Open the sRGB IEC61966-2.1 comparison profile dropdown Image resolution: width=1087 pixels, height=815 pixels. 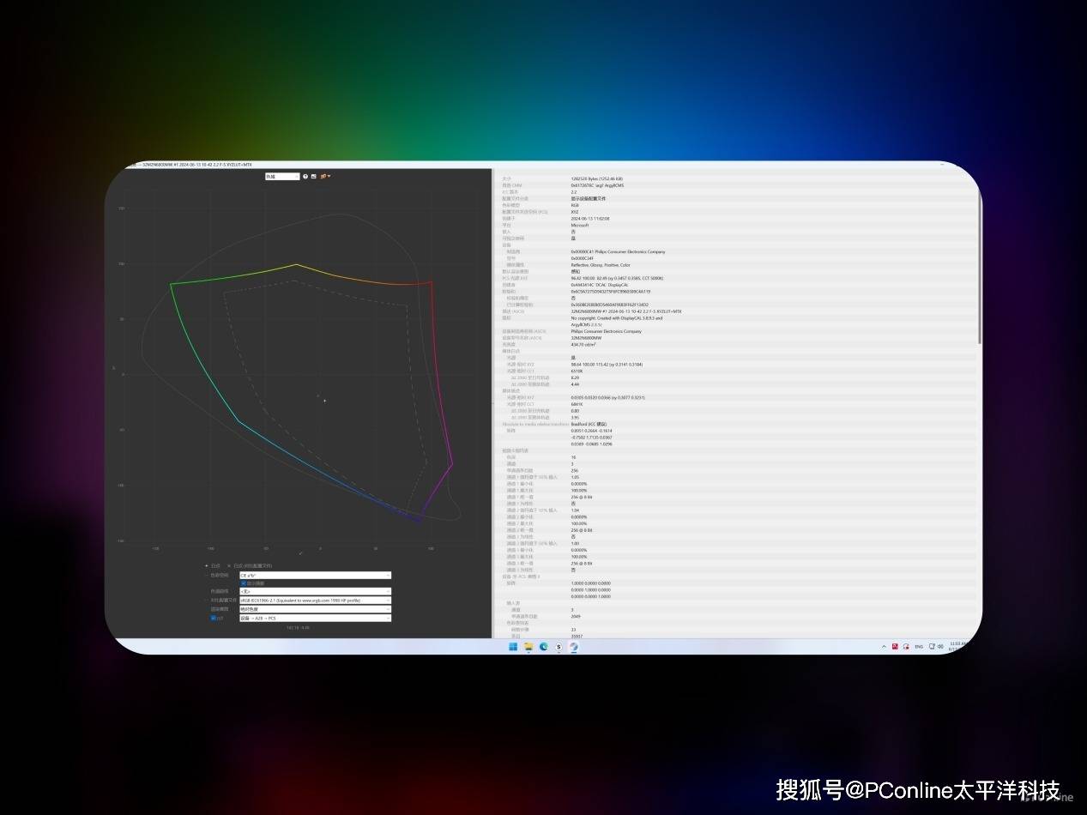(x=315, y=601)
